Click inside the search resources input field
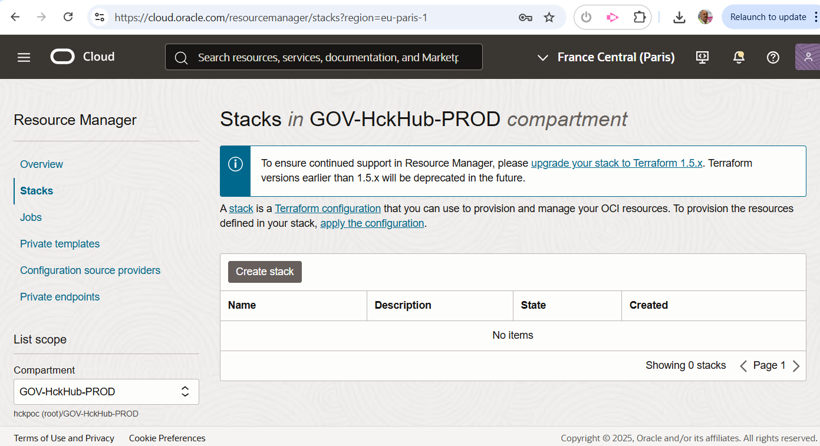The width and height of the screenshot is (820, 446). (x=324, y=57)
